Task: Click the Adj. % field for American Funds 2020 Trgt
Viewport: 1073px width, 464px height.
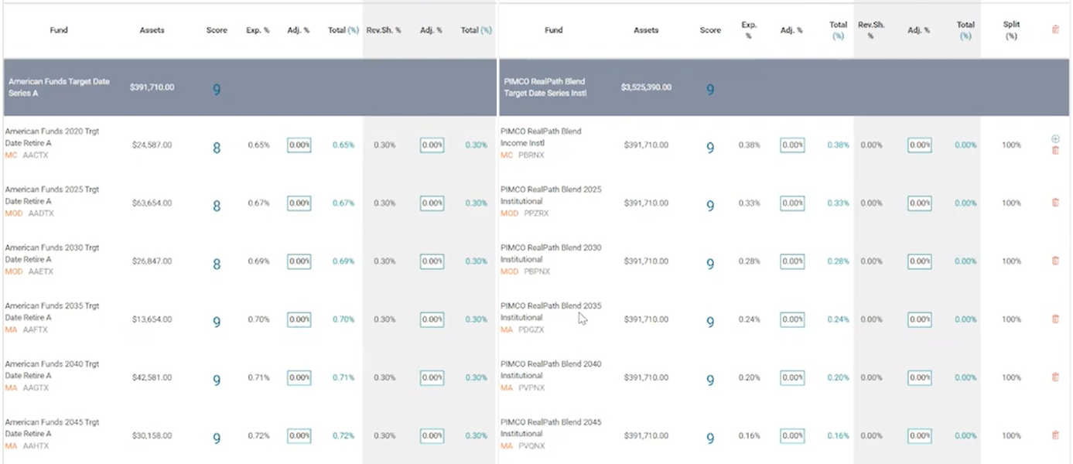Action: (x=299, y=145)
